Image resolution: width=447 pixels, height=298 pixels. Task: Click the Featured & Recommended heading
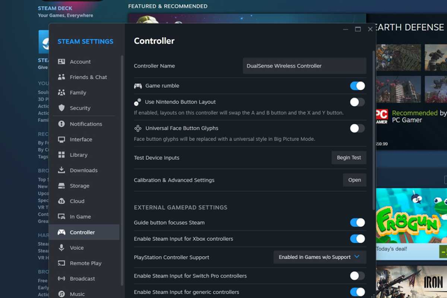[168, 6]
